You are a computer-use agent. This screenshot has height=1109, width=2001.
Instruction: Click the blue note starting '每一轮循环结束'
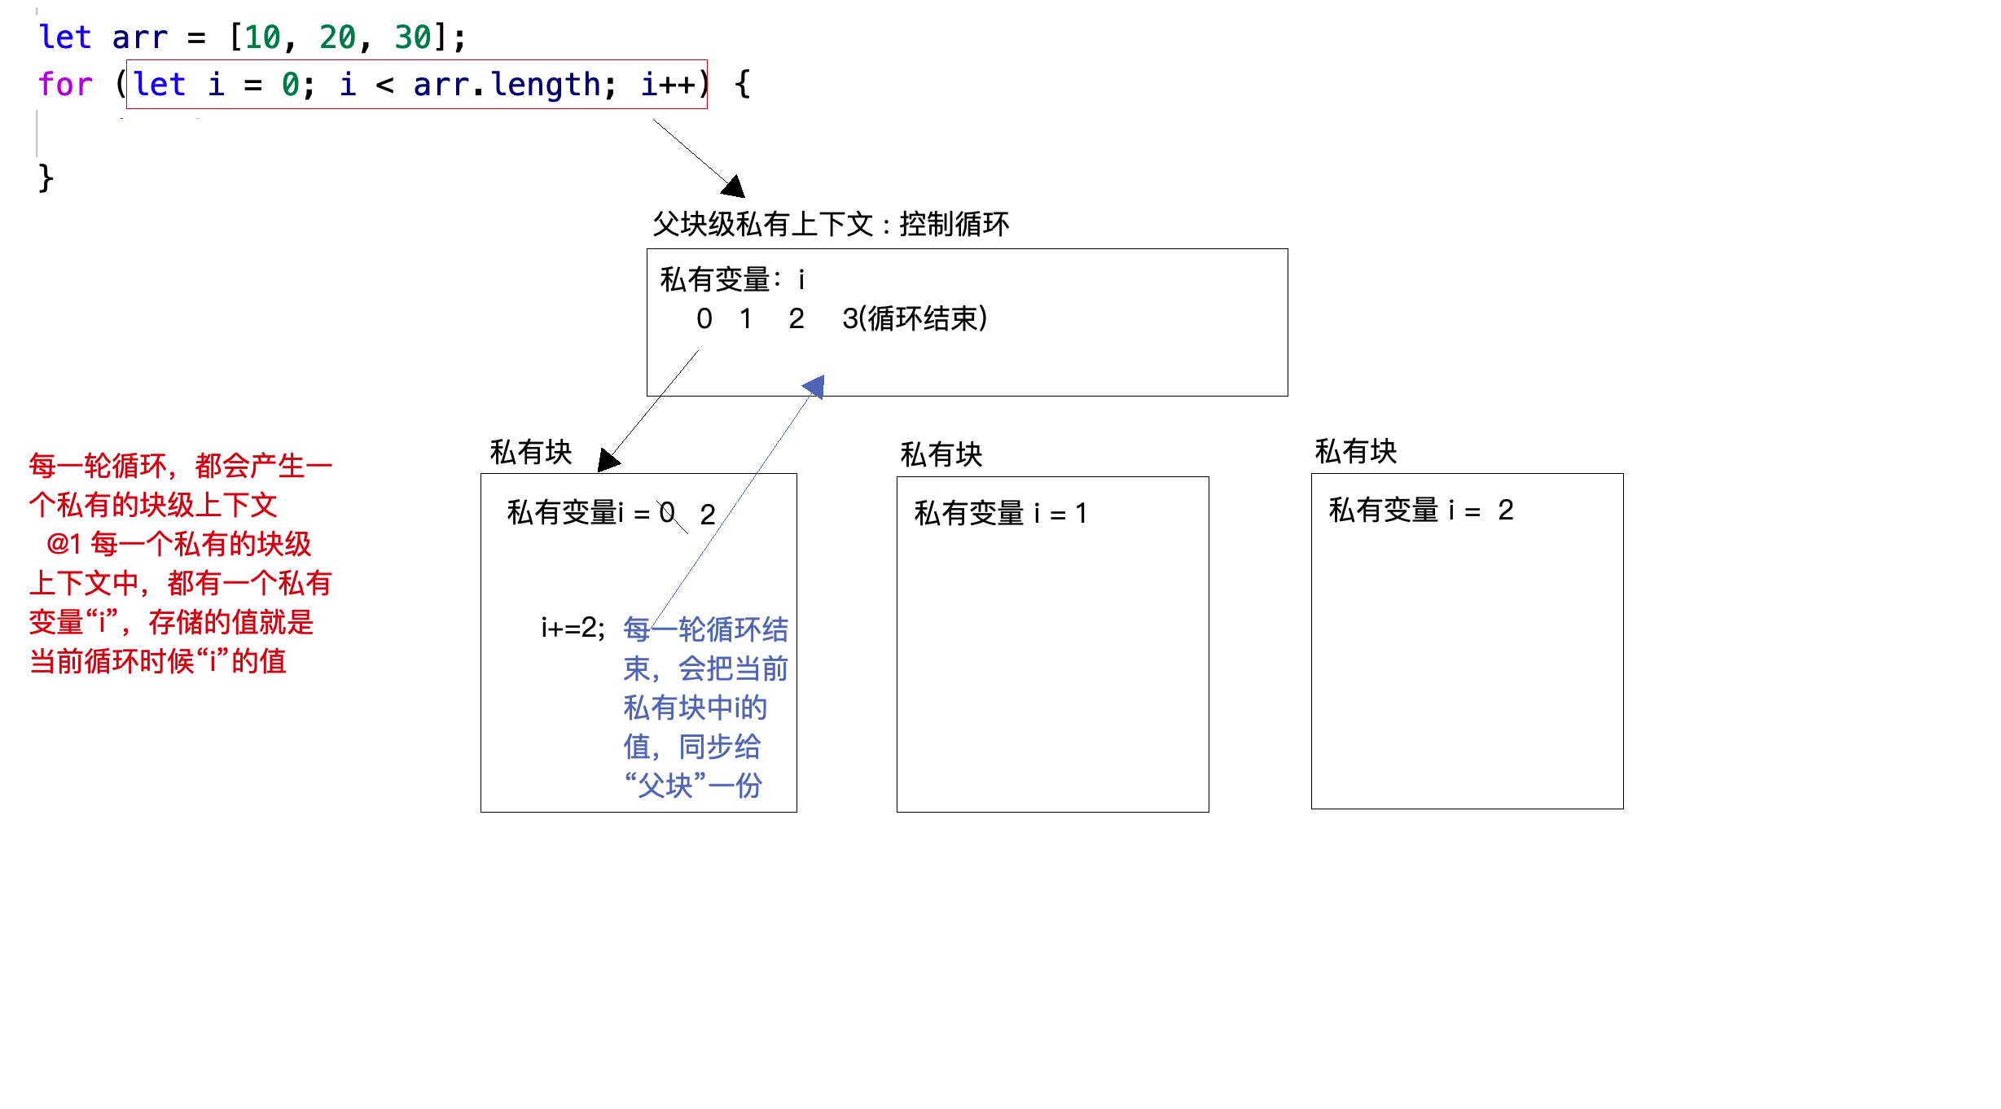coord(705,707)
